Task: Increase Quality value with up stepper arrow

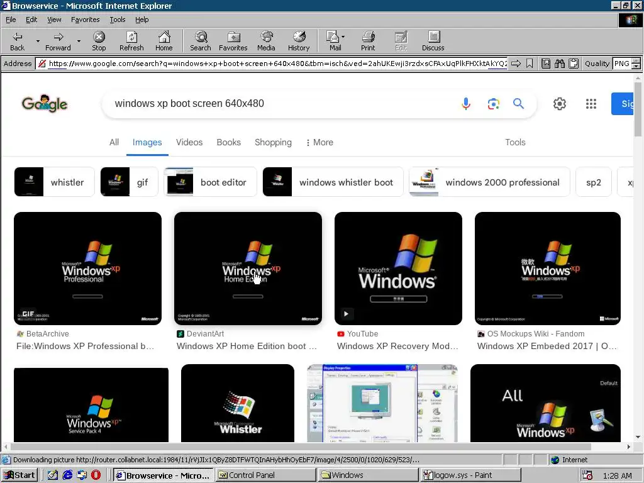Action: click(x=636, y=61)
